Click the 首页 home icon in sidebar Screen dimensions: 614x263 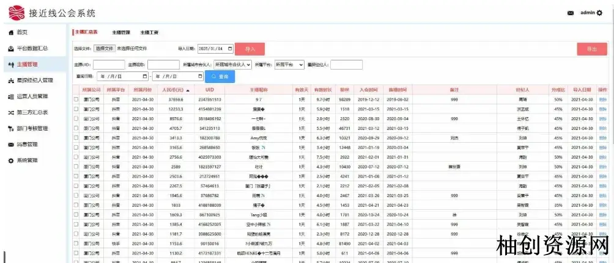[10, 32]
